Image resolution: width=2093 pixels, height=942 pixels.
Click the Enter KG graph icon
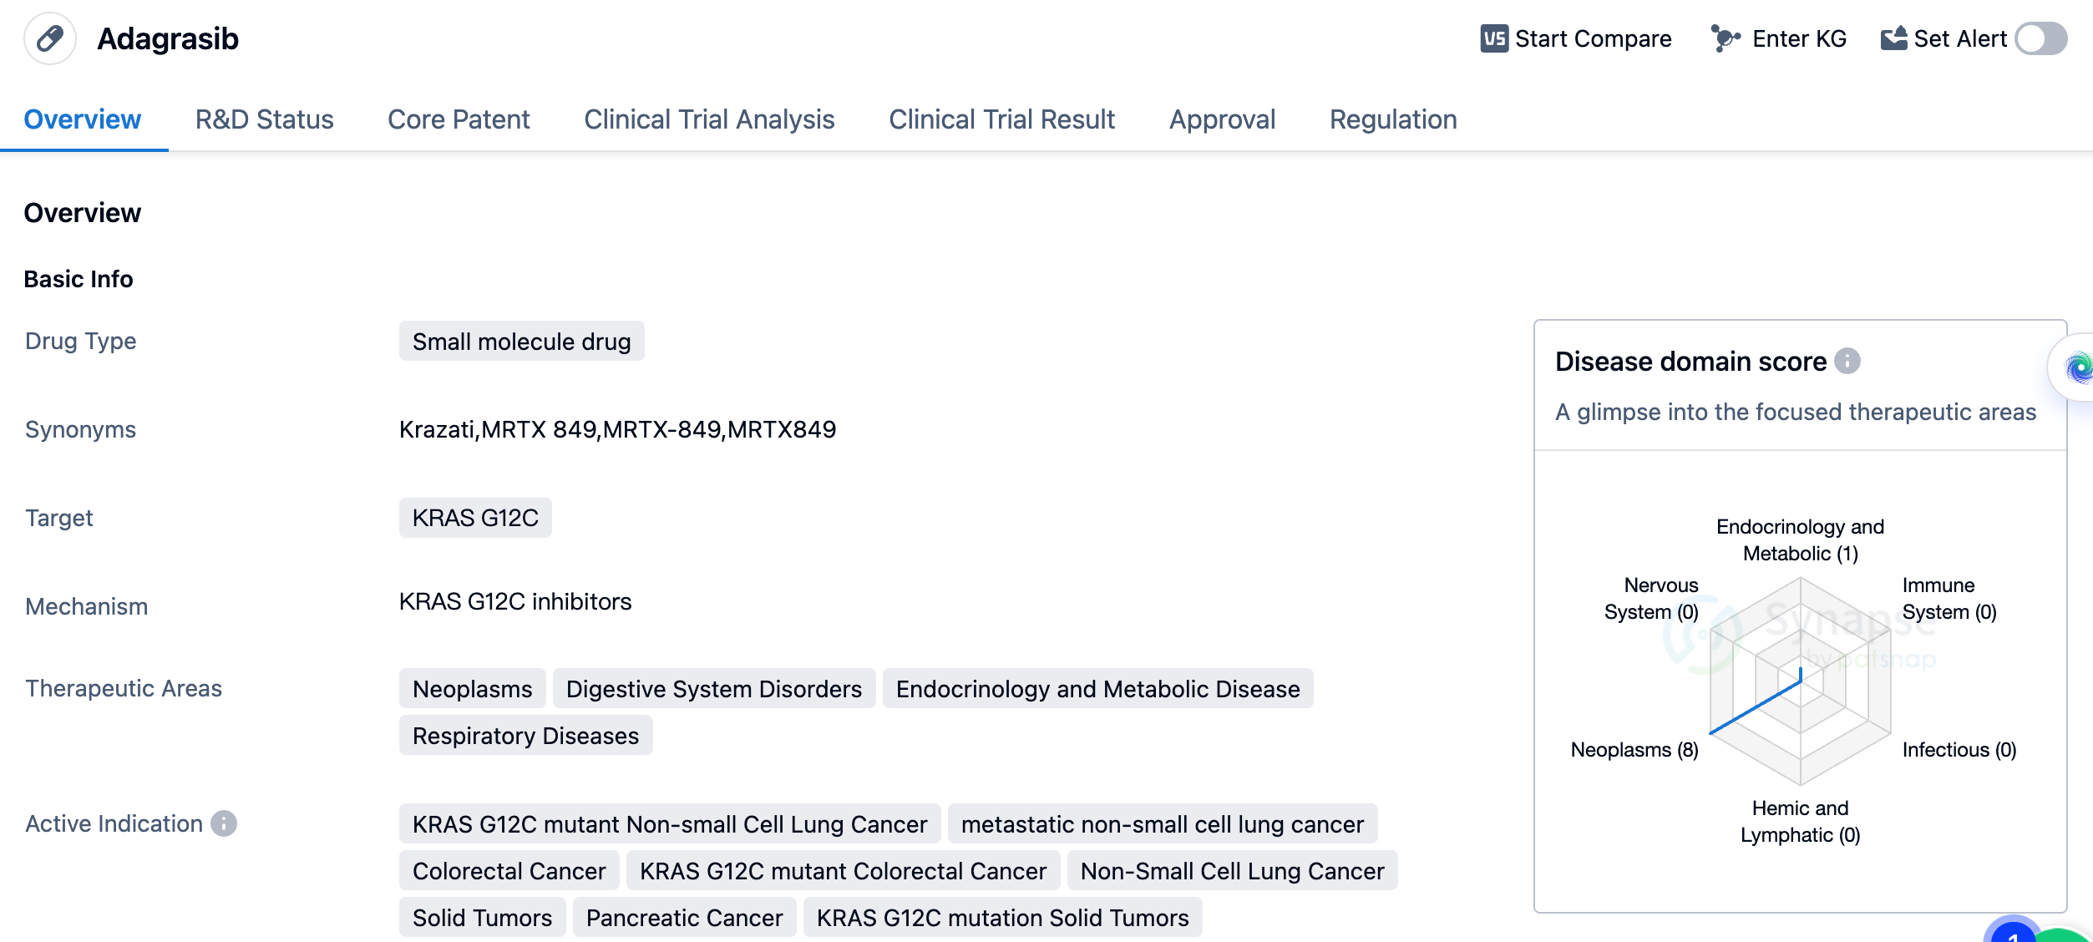(1725, 38)
